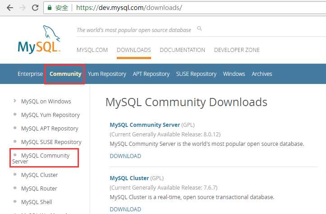Open DEVELOPER ZONE in the top navigation
Screen dimensions: 326x214
[x=237, y=50]
